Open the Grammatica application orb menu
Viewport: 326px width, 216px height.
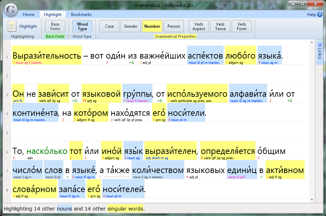[11, 10]
